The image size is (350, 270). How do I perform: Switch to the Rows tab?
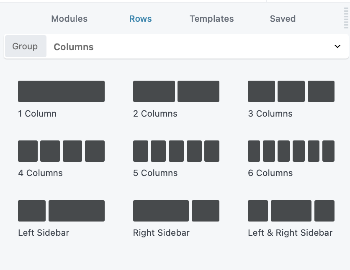140,19
